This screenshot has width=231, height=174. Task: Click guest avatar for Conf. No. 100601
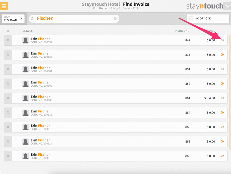point(26,69)
